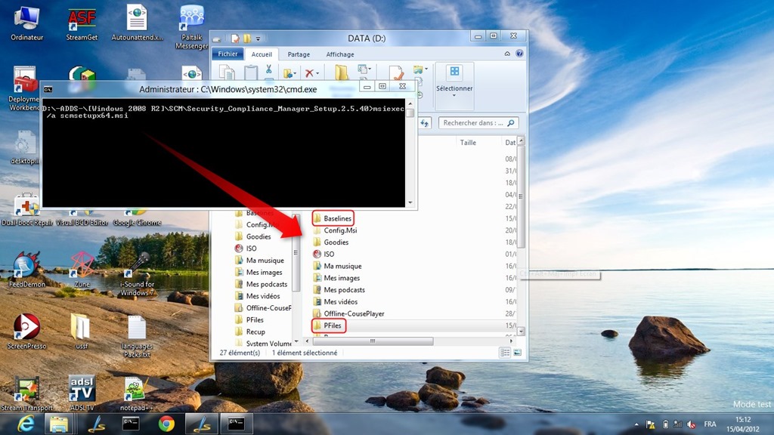
Task: Select Mes images in the file list
Action: [336, 278]
